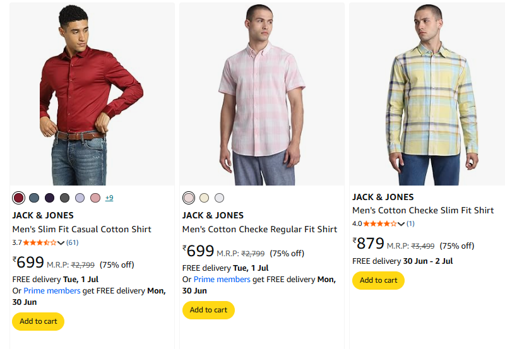This screenshot has height=349, width=505.
Task: Click the 4.0 star rating icons
Action: [380, 223]
